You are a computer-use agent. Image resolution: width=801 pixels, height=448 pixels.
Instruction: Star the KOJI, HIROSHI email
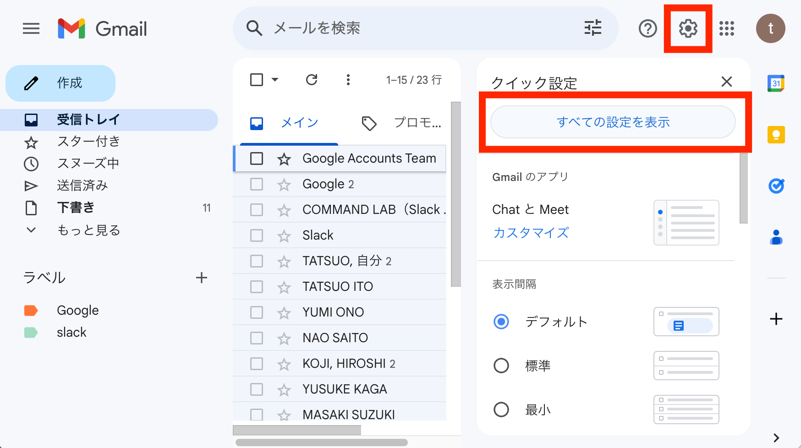pyautogui.click(x=284, y=364)
